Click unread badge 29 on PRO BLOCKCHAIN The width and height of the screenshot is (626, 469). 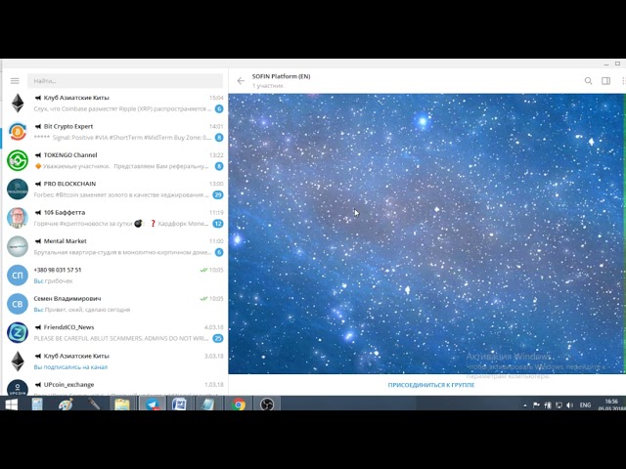(x=218, y=195)
